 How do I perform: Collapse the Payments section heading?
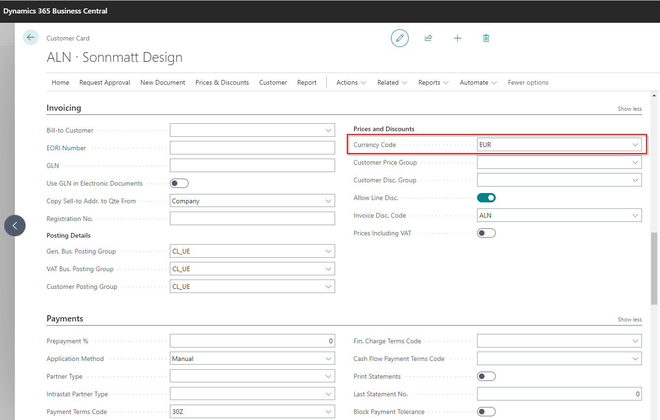65,319
